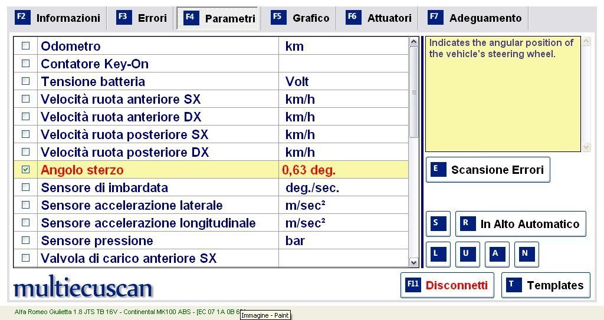Click description panel scroll up arrow
604x320 pixels.
586,41
